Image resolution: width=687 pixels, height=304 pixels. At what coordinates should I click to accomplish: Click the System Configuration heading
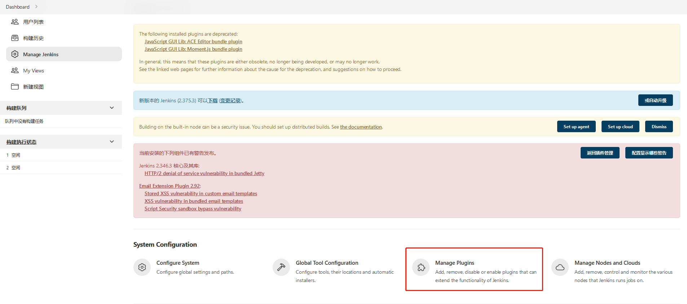coord(165,245)
